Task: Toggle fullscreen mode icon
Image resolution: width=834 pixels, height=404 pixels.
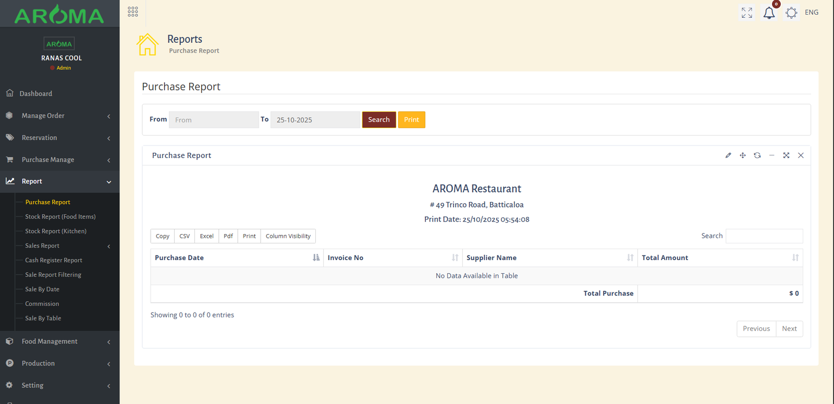Action: [747, 13]
